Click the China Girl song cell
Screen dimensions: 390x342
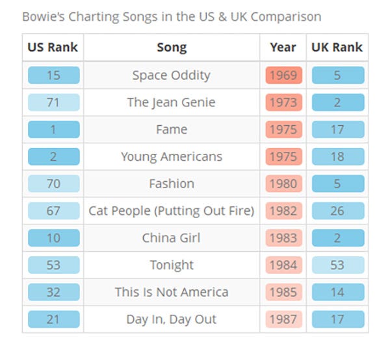pyautogui.click(x=172, y=238)
